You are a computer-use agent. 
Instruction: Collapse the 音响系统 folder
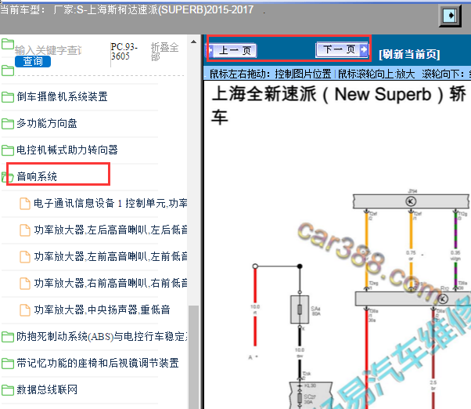click(37, 176)
